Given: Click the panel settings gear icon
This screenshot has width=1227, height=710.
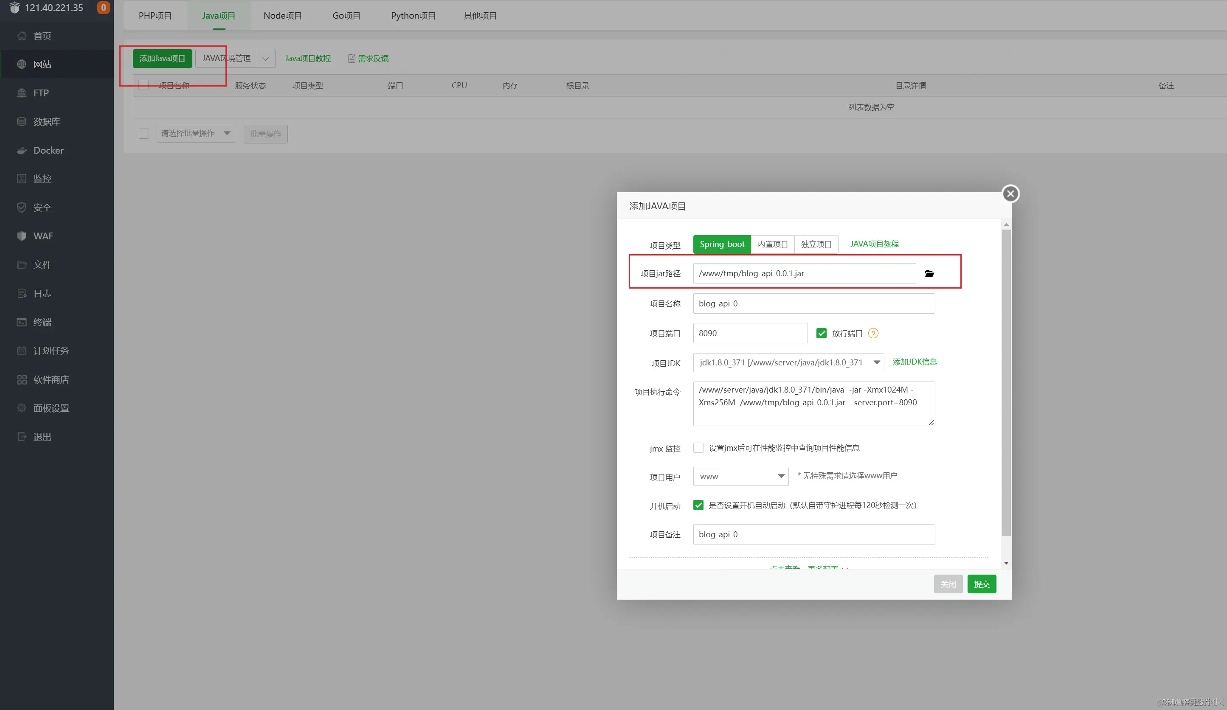Looking at the screenshot, I should (21, 408).
